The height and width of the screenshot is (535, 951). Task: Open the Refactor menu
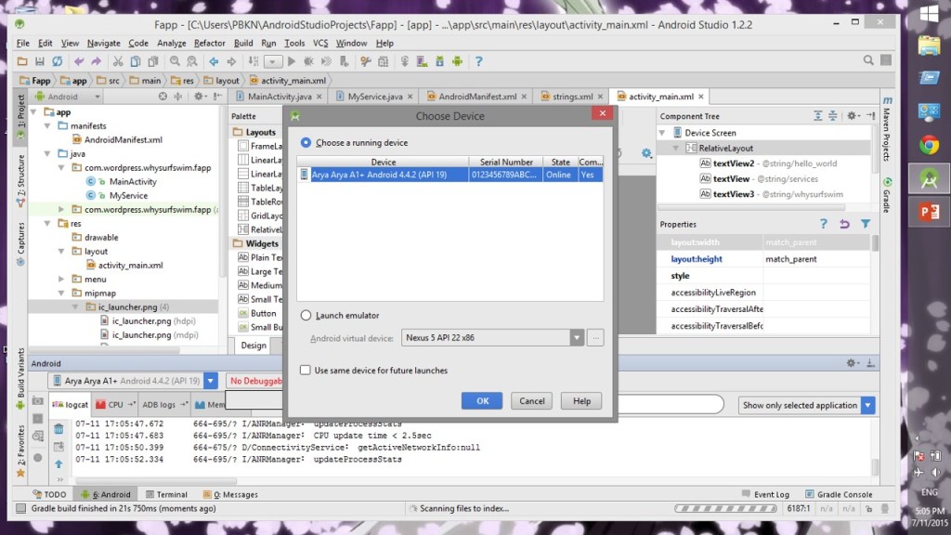pyautogui.click(x=209, y=43)
